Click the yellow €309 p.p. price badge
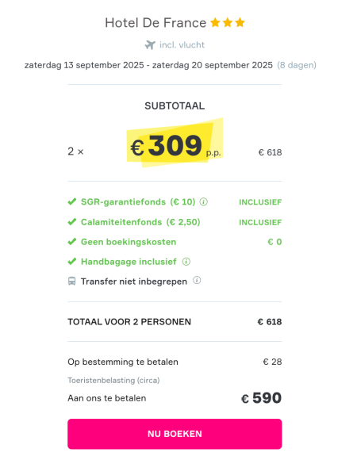Viewport: 357px width, 460px height. (175, 144)
